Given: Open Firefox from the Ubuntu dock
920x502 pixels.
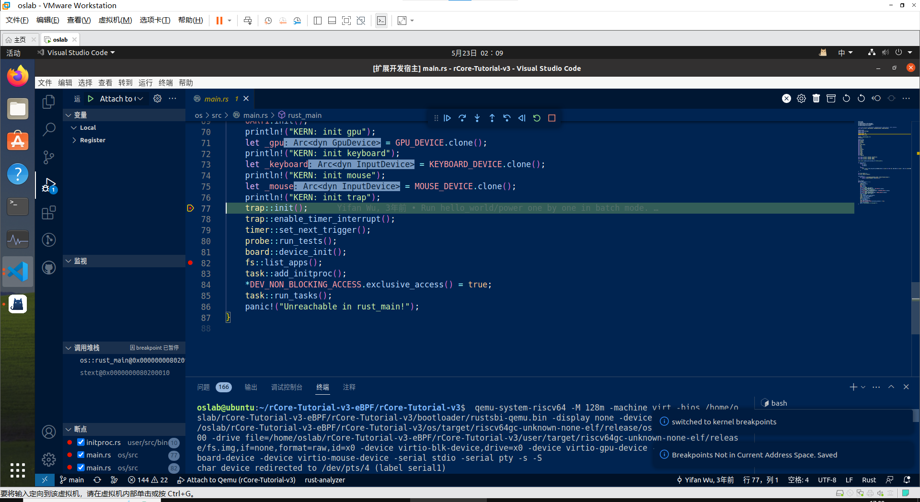Looking at the screenshot, I should [18, 76].
